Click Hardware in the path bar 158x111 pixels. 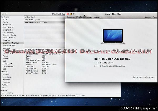(x=32, y=95)
